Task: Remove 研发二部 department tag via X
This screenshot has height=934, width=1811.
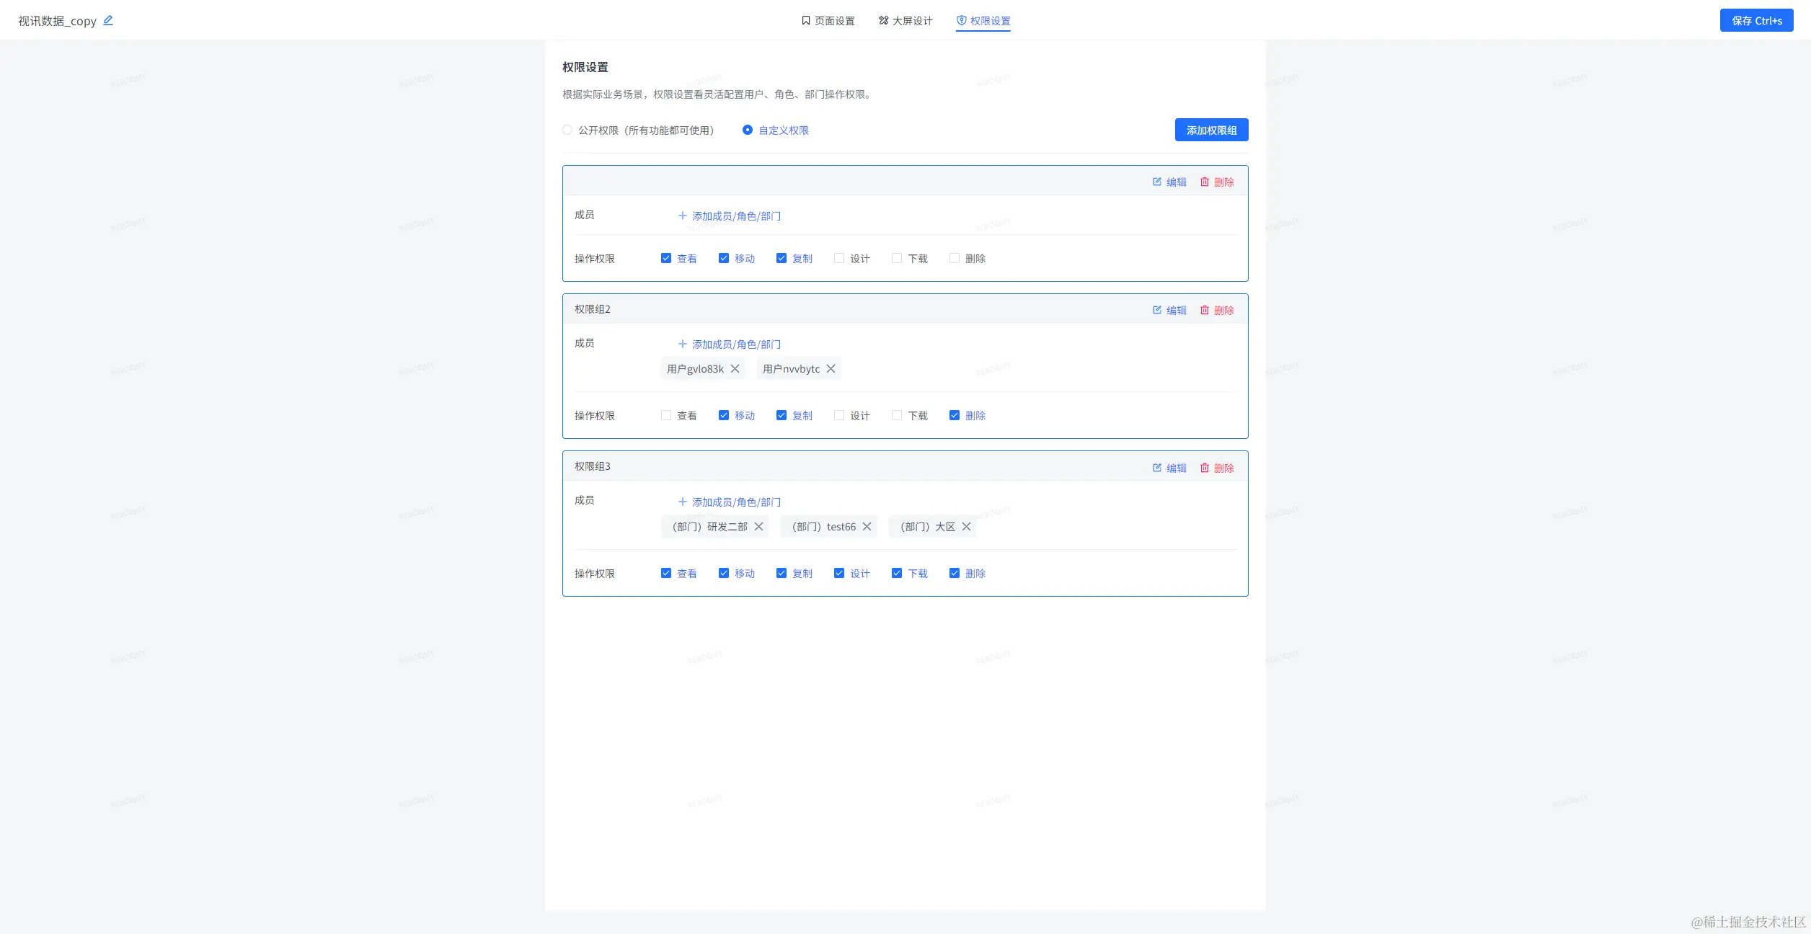Action: point(758,527)
